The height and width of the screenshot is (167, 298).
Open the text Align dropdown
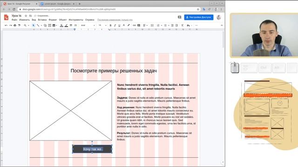[x=145, y=26]
